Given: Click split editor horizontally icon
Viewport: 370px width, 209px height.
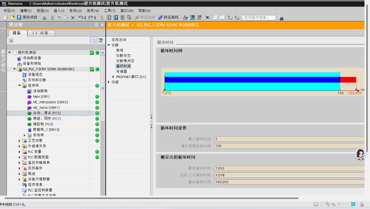Looking at the screenshot, I should (x=215, y=17).
